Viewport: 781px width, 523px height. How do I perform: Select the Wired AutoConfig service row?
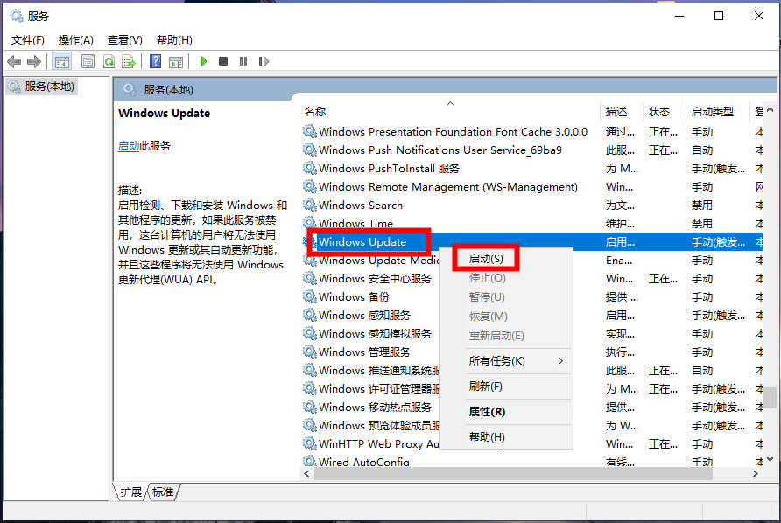coord(532,461)
